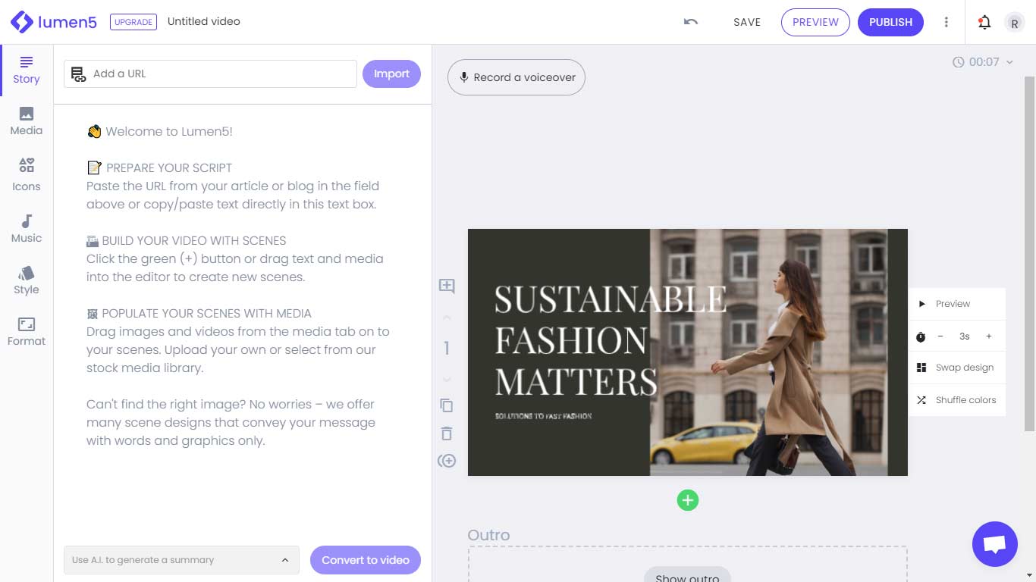The width and height of the screenshot is (1036, 582).
Task: Click the stopwatch duration icon
Action: click(921, 336)
